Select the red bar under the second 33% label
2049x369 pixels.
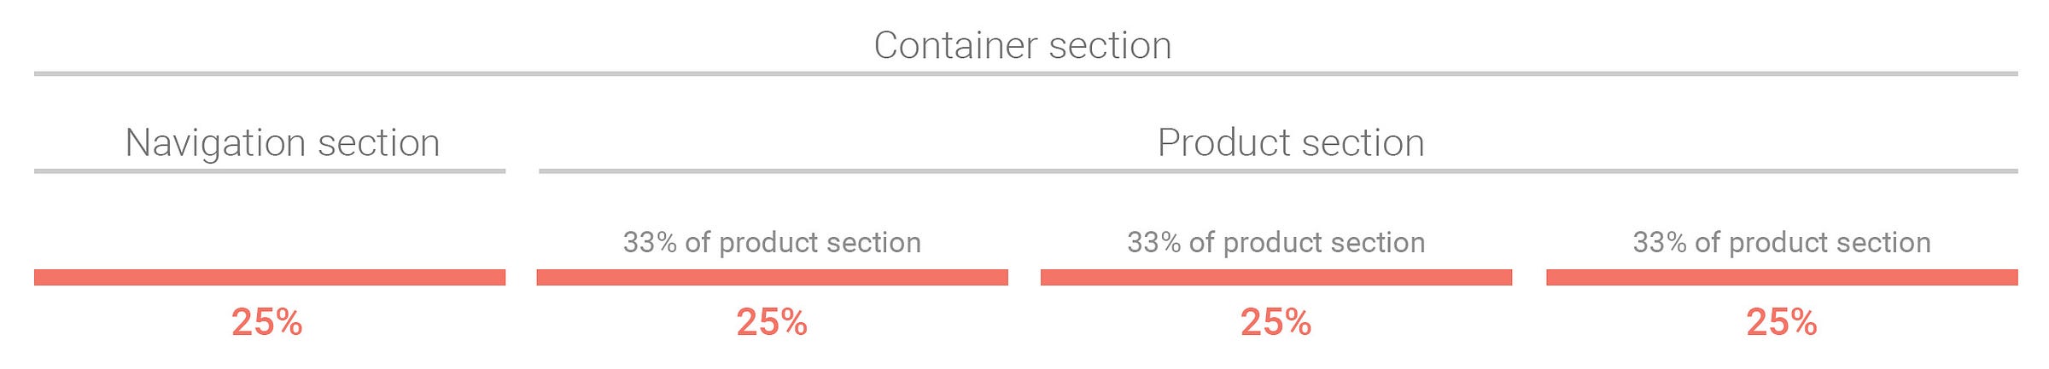point(1276,278)
